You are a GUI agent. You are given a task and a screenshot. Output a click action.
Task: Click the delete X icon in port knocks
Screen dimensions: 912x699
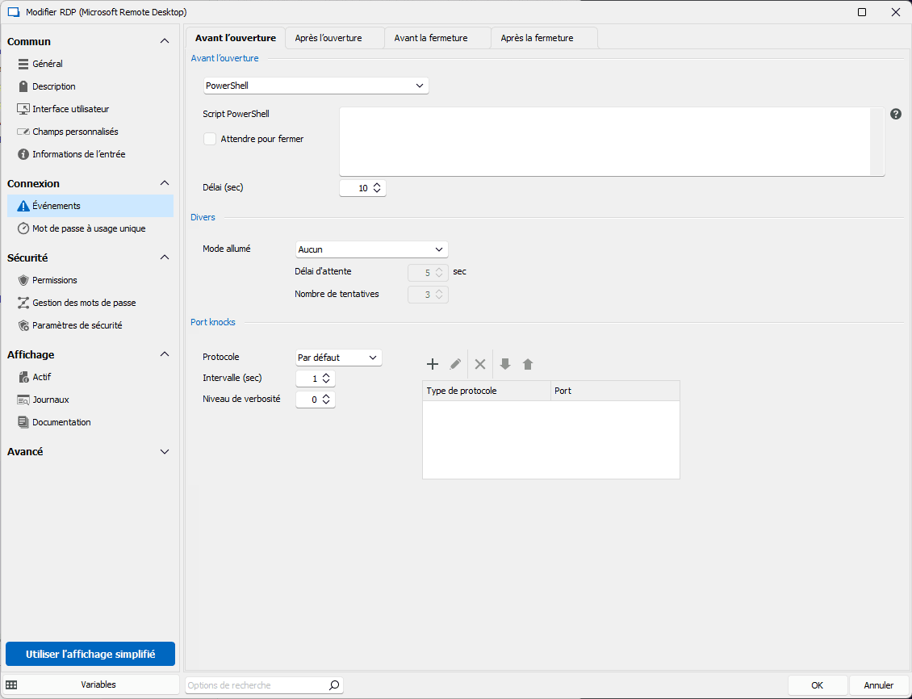480,364
